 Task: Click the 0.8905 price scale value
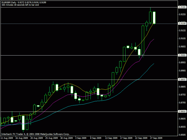(182, 71)
